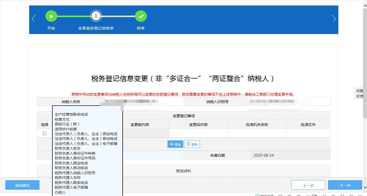This screenshot has height=196, width=367.
Task: Open the 问题反馈 side tab
Action: point(360,93)
